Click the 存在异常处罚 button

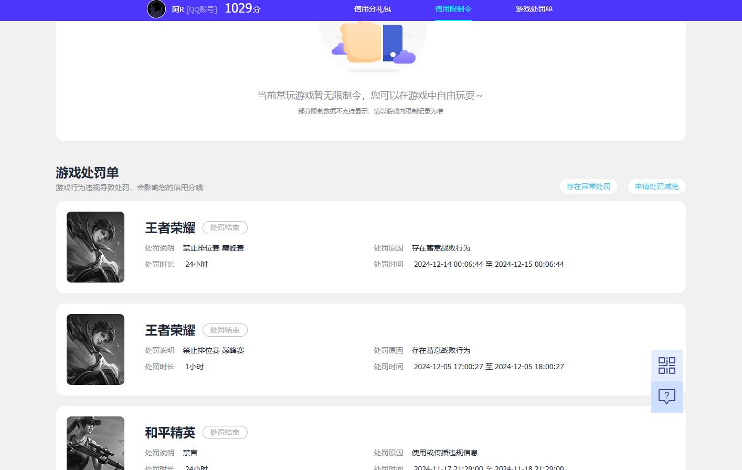coord(588,186)
